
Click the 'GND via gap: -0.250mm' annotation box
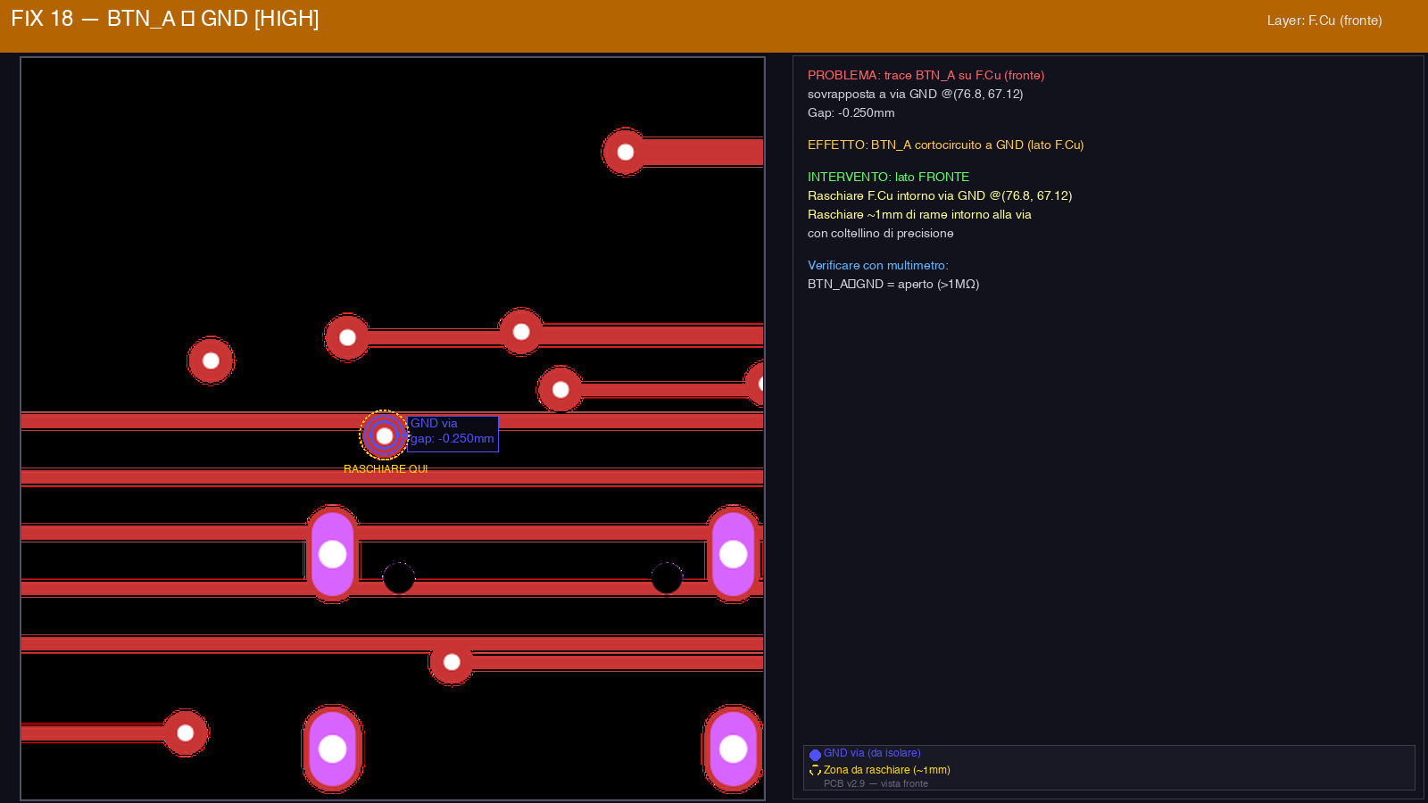click(x=452, y=433)
